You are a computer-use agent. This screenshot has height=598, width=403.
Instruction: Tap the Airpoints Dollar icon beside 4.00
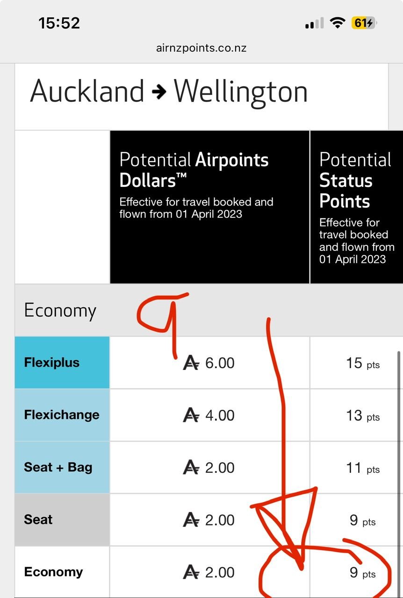(x=191, y=415)
